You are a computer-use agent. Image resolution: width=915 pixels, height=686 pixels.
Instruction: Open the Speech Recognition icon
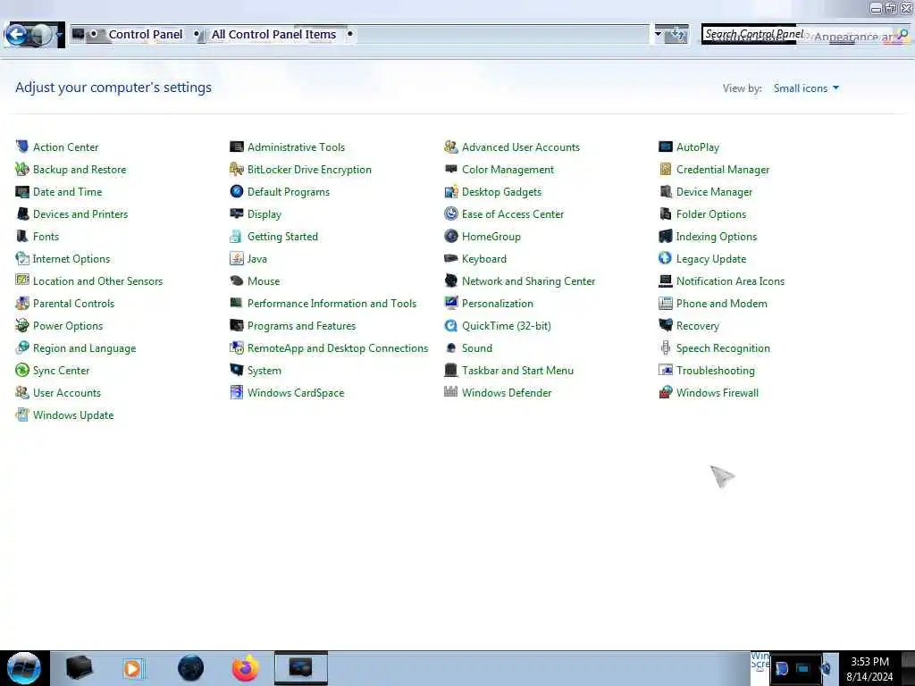tap(665, 348)
